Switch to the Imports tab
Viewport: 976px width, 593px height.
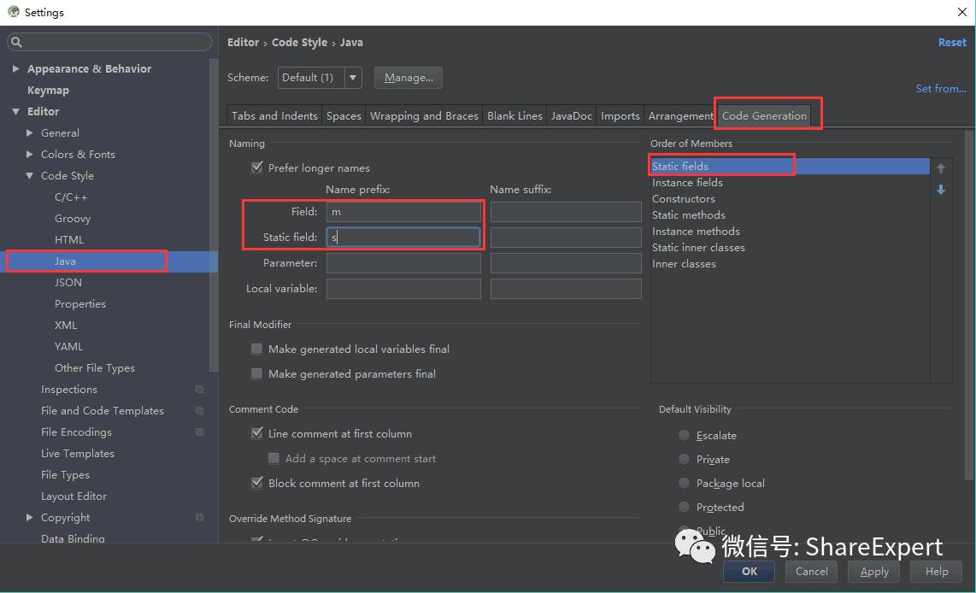point(620,115)
